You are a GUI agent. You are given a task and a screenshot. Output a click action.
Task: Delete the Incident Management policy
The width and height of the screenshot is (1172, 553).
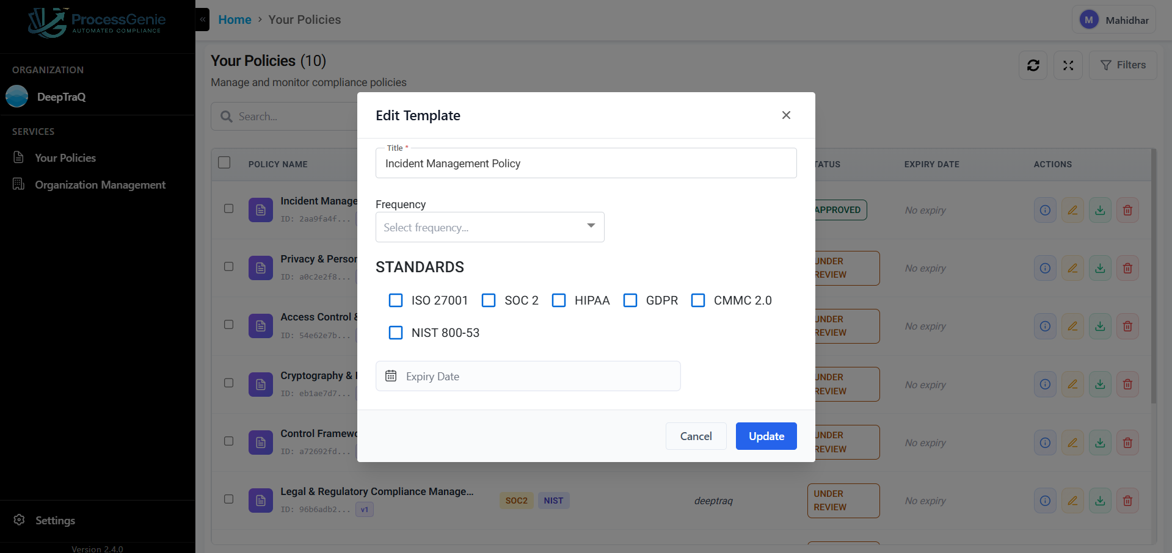(x=1127, y=210)
